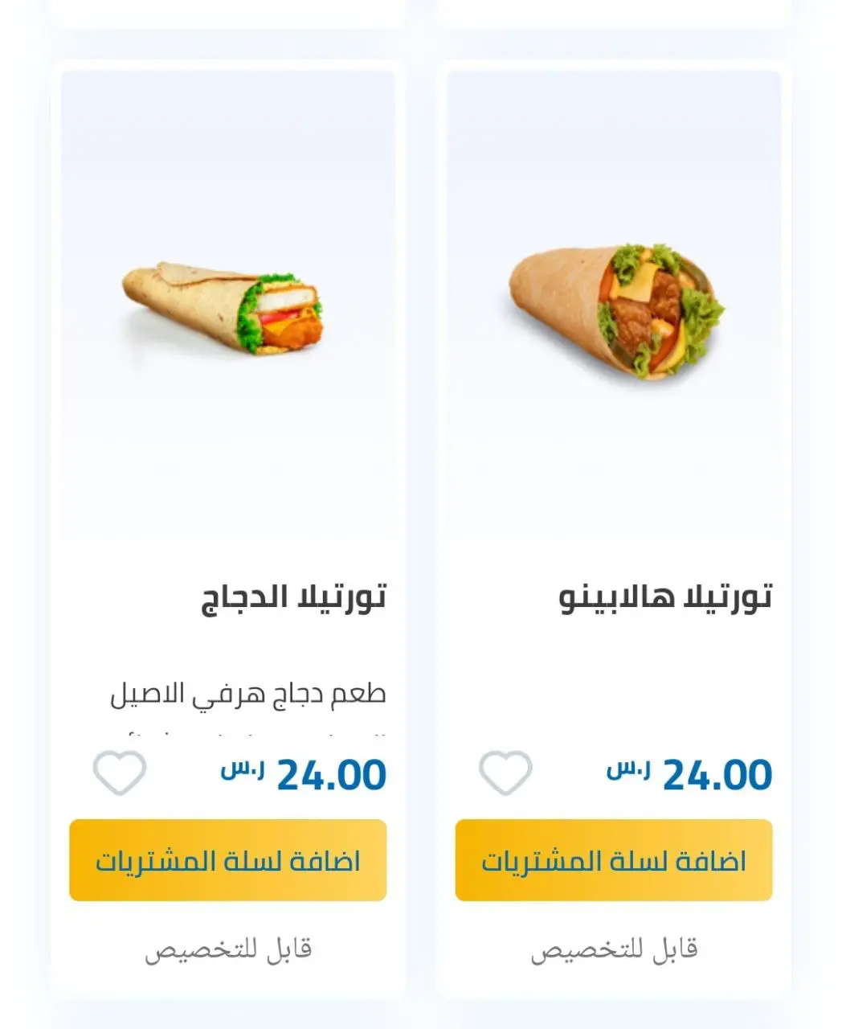
Task: Select قابل للتخصيص under تورتيلا الدجاج
Action: [228, 949]
